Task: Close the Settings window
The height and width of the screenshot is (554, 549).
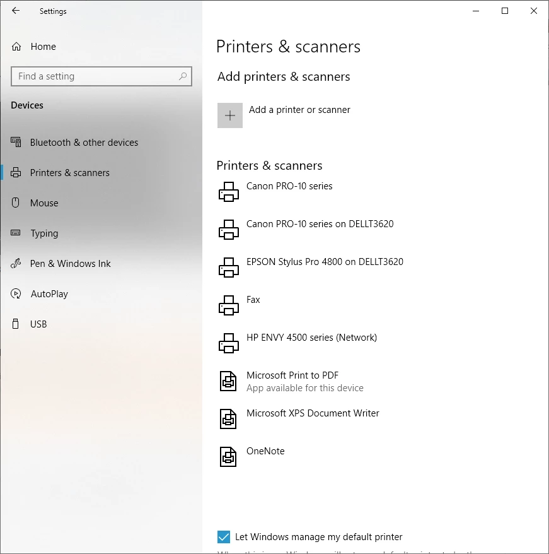Action: click(534, 11)
